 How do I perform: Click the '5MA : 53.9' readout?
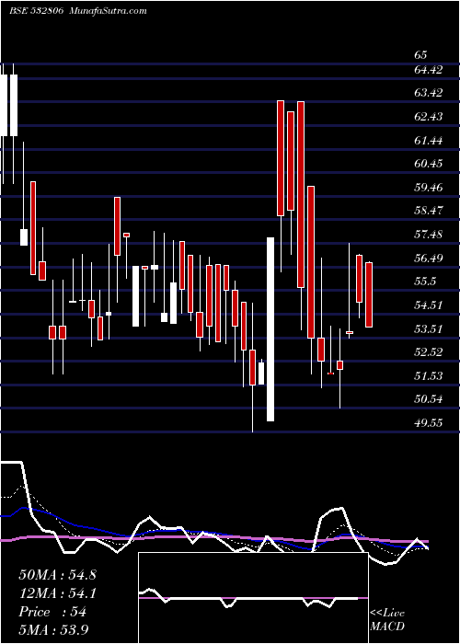pyautogui.click(x=54, y=630)
